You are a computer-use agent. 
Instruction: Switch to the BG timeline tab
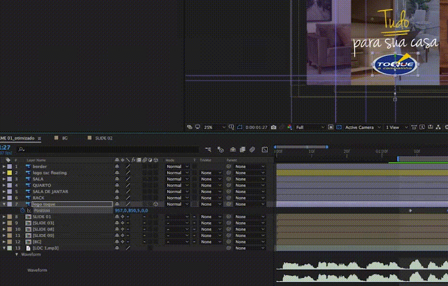click(x=65, y=138)
